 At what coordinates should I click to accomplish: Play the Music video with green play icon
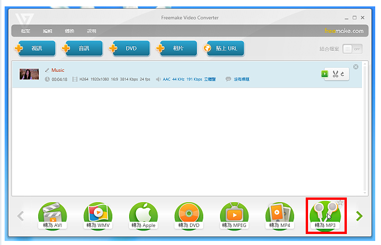[325, 74]
